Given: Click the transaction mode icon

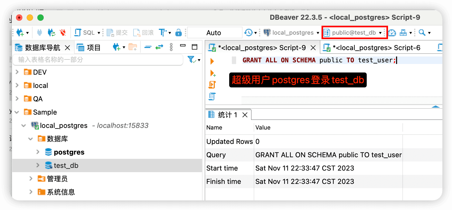Looking at the screenshot, I should [x=163, y=33].
